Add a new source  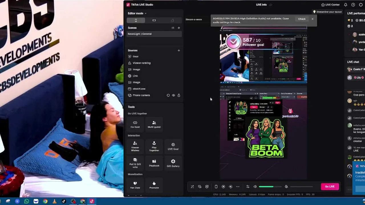[x=179, y=50]
